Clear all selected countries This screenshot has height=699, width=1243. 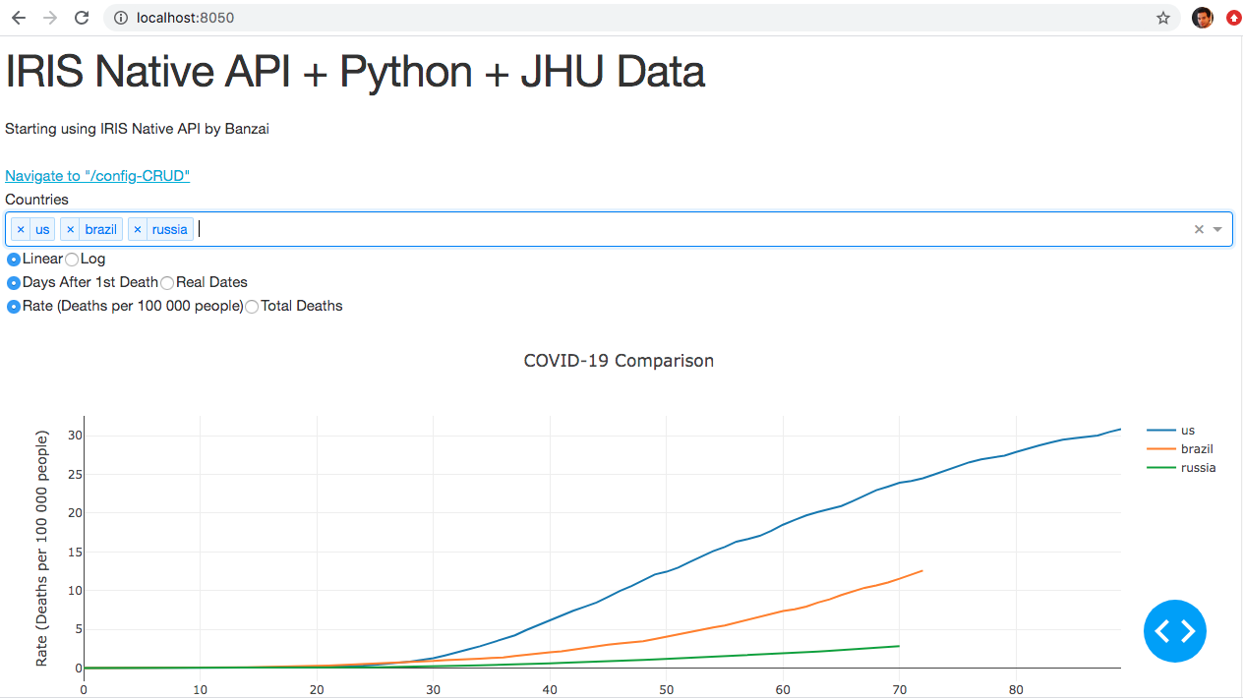point(1199,229)
